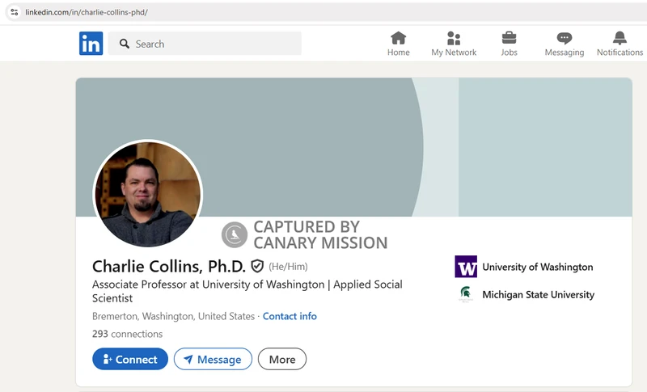Send a message with Message button
This screenshot has height=392, width=647.
coord(213,359)
